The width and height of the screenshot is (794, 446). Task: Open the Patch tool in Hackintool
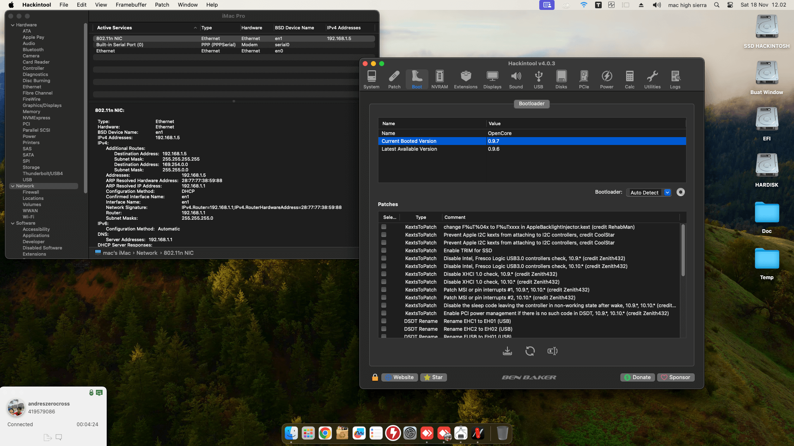click(x=394, y=79)
